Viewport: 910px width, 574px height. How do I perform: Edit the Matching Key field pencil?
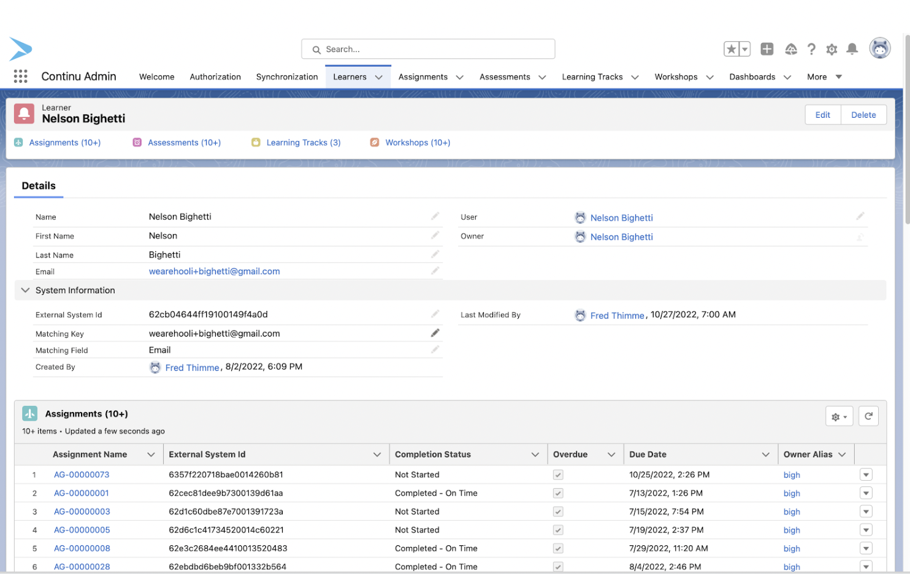[x=435, y=332]
